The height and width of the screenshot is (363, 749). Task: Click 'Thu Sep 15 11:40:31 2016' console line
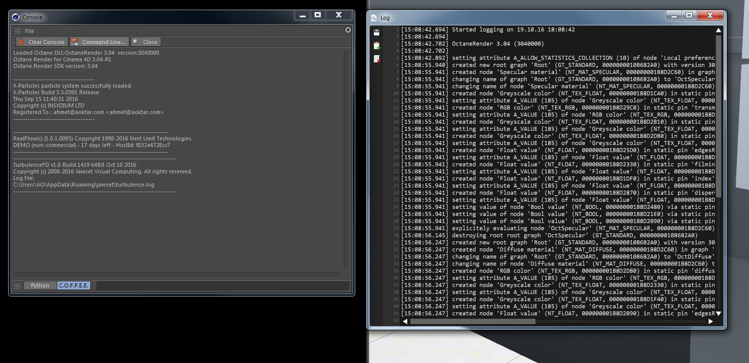click(46, 99)
